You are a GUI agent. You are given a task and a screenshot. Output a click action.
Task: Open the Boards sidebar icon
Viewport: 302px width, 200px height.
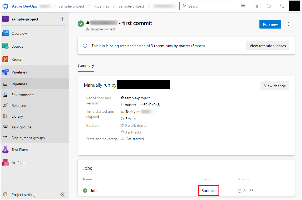click(5, 46)
